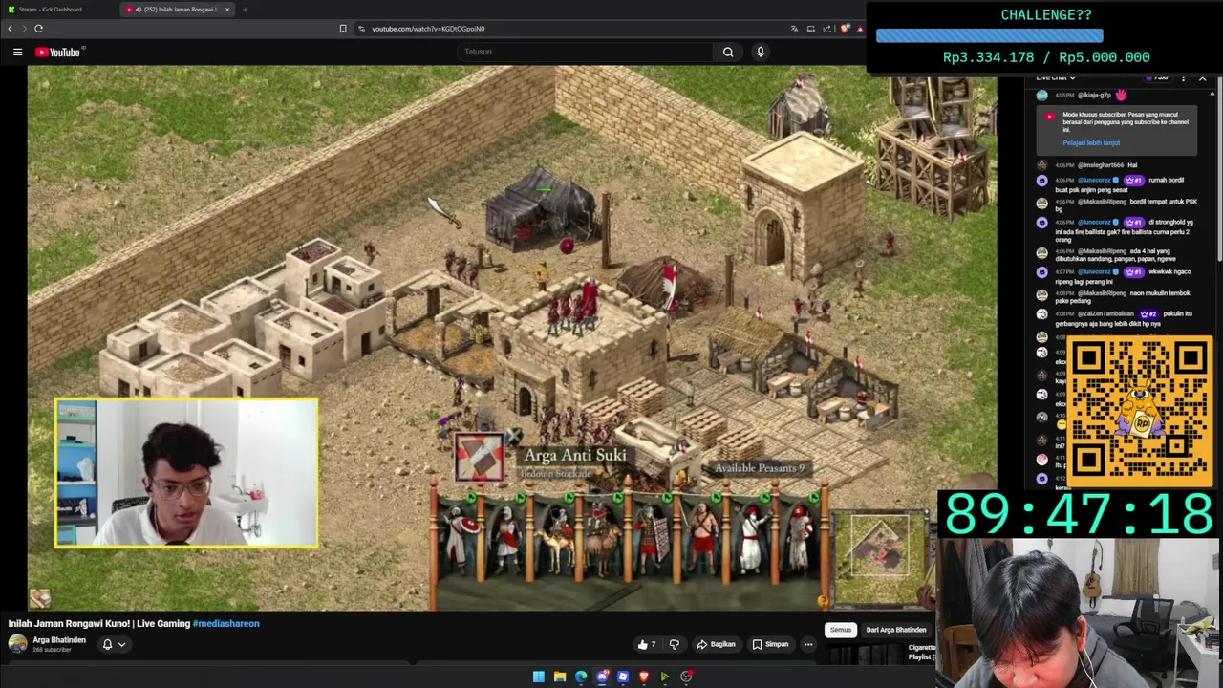Viewport: 1223px width, 688px height.
Task: Expand the notification bell dropdown chevron
Action: (121, 645)
